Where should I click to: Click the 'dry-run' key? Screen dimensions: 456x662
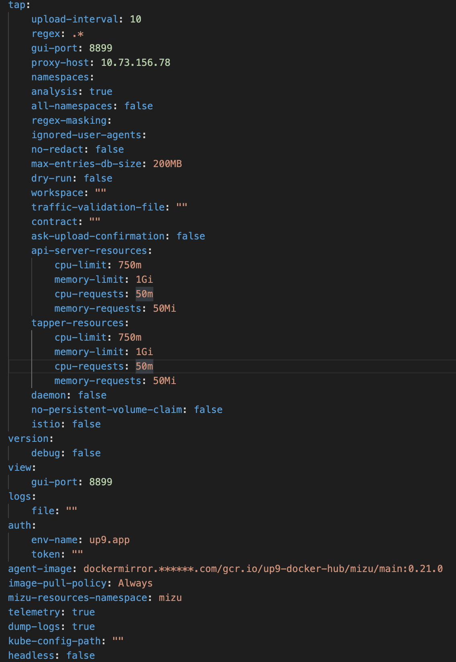52,178
